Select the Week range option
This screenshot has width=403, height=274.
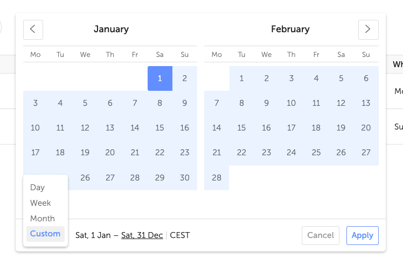pos(40,203)
